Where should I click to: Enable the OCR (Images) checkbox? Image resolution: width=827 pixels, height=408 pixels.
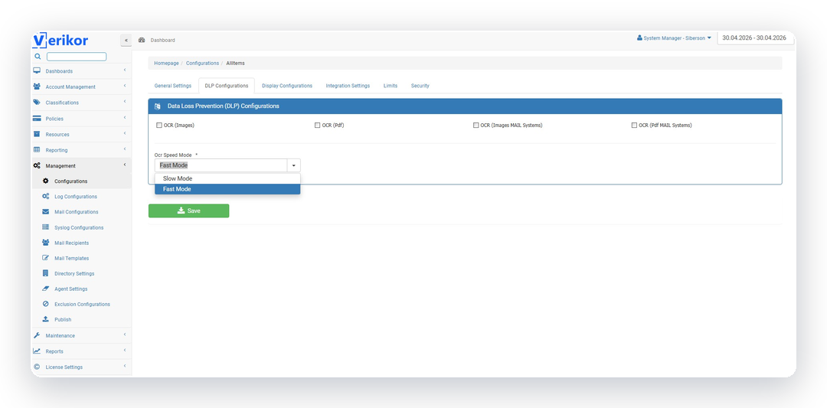(x=159, y=126)
